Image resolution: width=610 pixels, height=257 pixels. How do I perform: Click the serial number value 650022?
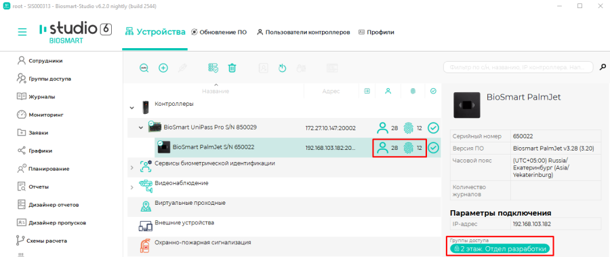tap(523, 136)
